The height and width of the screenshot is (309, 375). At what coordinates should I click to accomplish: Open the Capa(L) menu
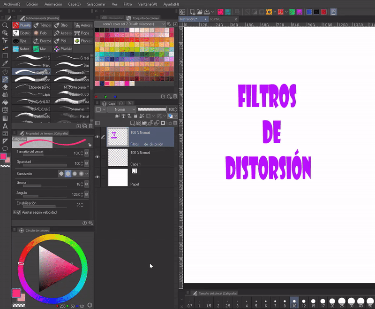(75, 4)
